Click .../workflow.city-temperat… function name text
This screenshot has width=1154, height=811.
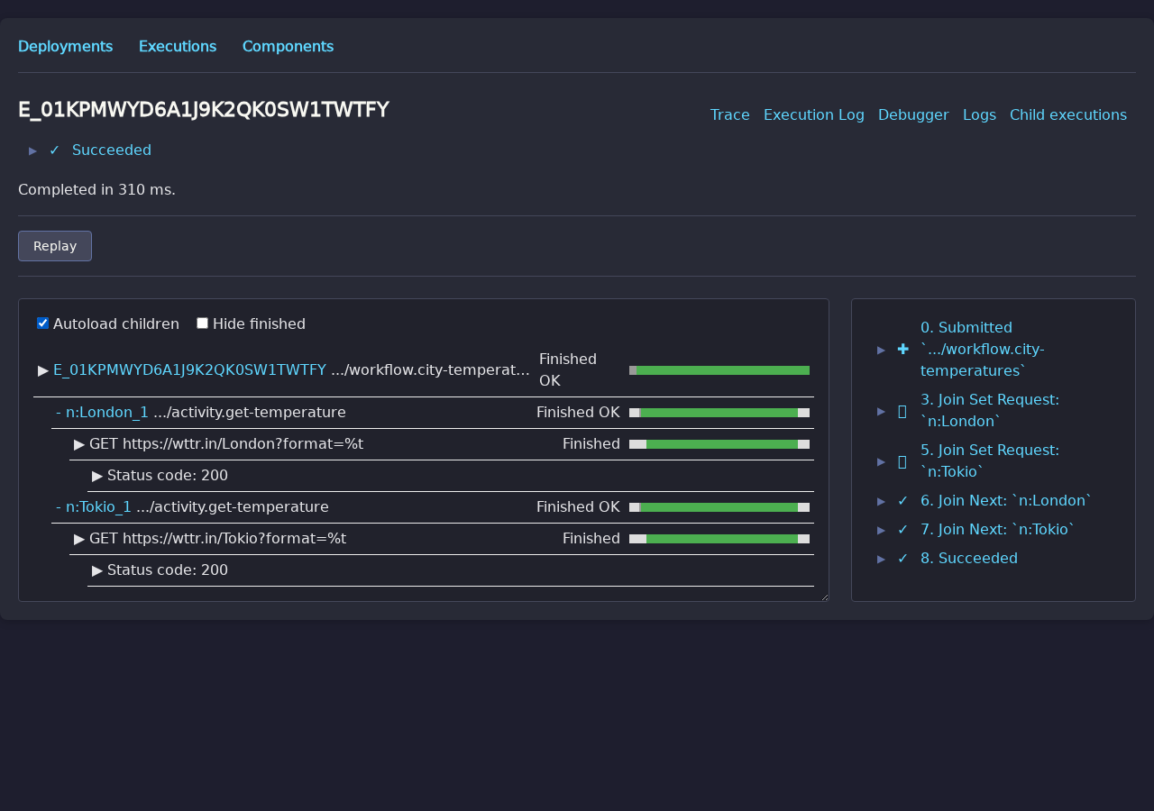click(x=430, y=369)
